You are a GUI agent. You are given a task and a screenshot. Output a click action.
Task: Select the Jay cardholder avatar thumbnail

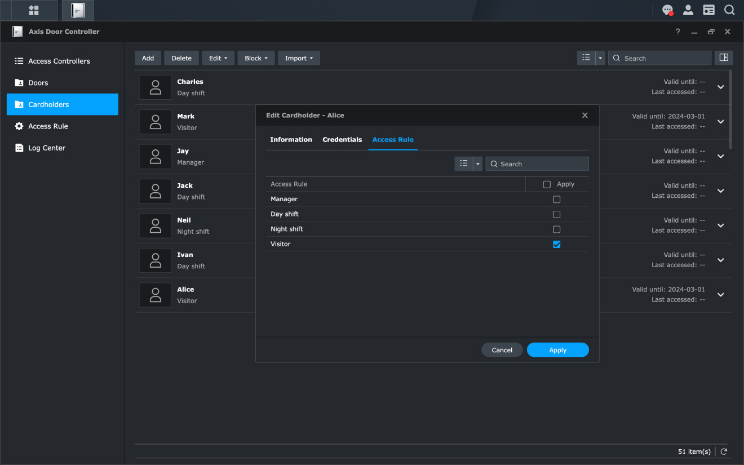click(156, 157)
